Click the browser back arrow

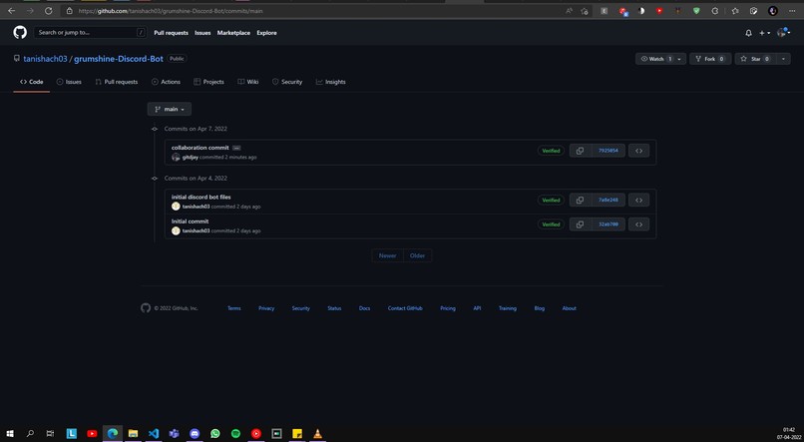pos(11,11)
